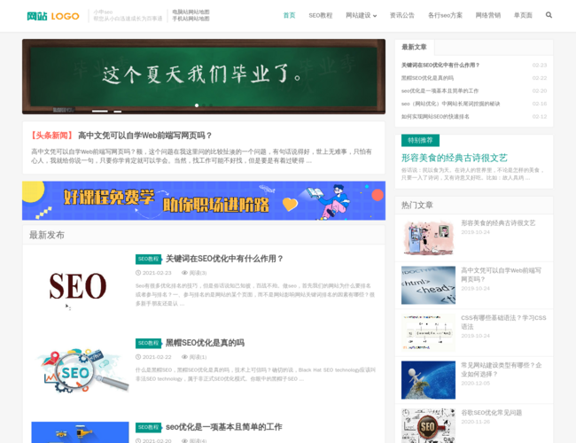Click the 网站 LOGO image
This screenshot has height=443, width=576.
[x=53, y=16]
